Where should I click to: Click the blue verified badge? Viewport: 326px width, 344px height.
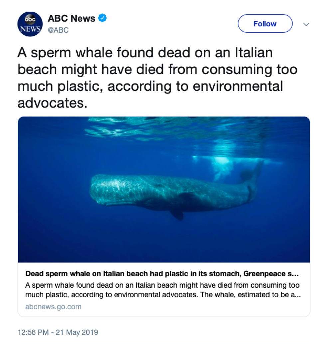pyautogui.click(x=103, y=18)
